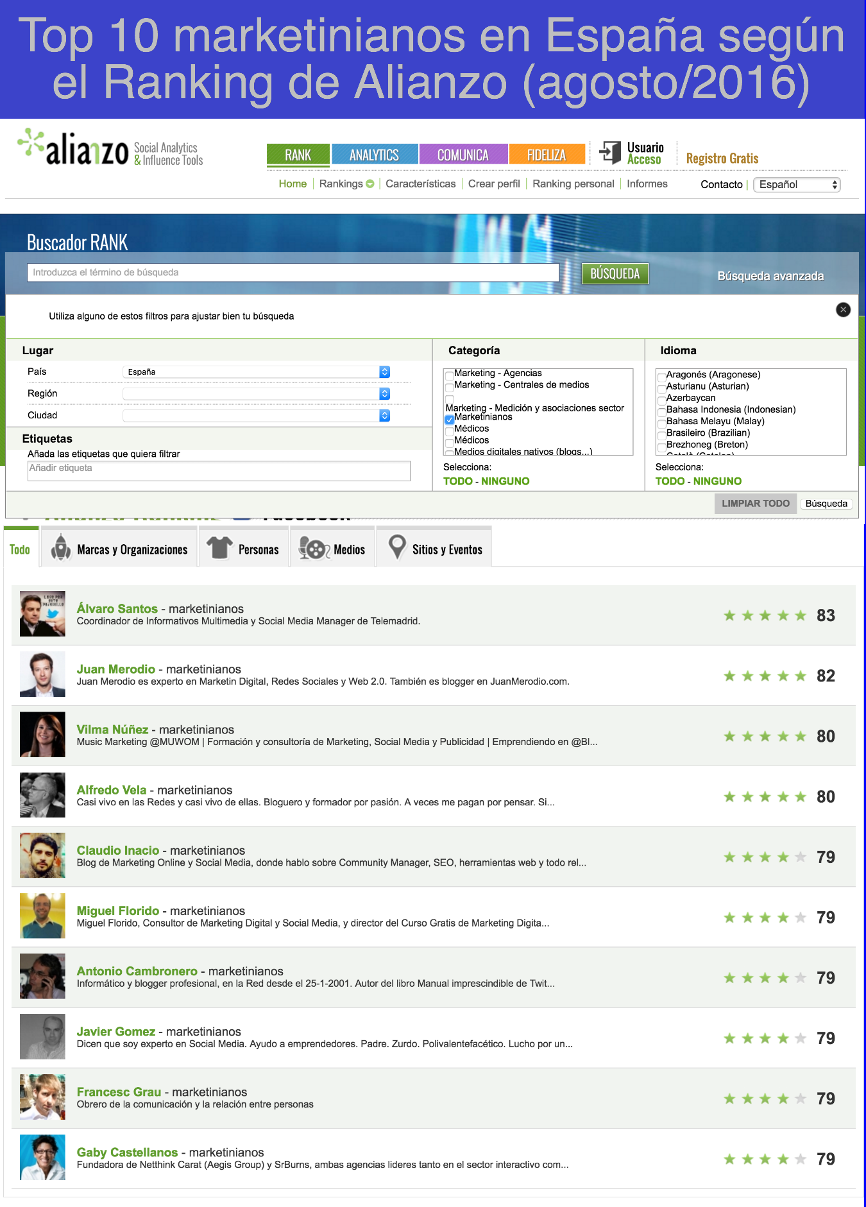This screenshot has height=1207, width=866.
Task: Open the Álvaro Santos name link
Action: 117,608
